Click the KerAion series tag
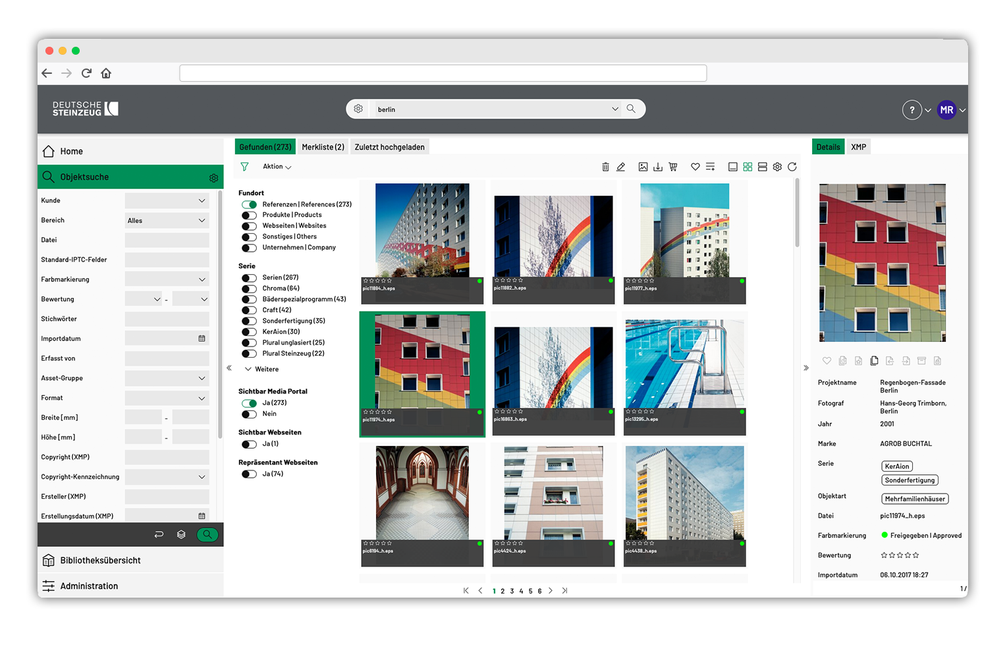 click(x=897, y=466)
